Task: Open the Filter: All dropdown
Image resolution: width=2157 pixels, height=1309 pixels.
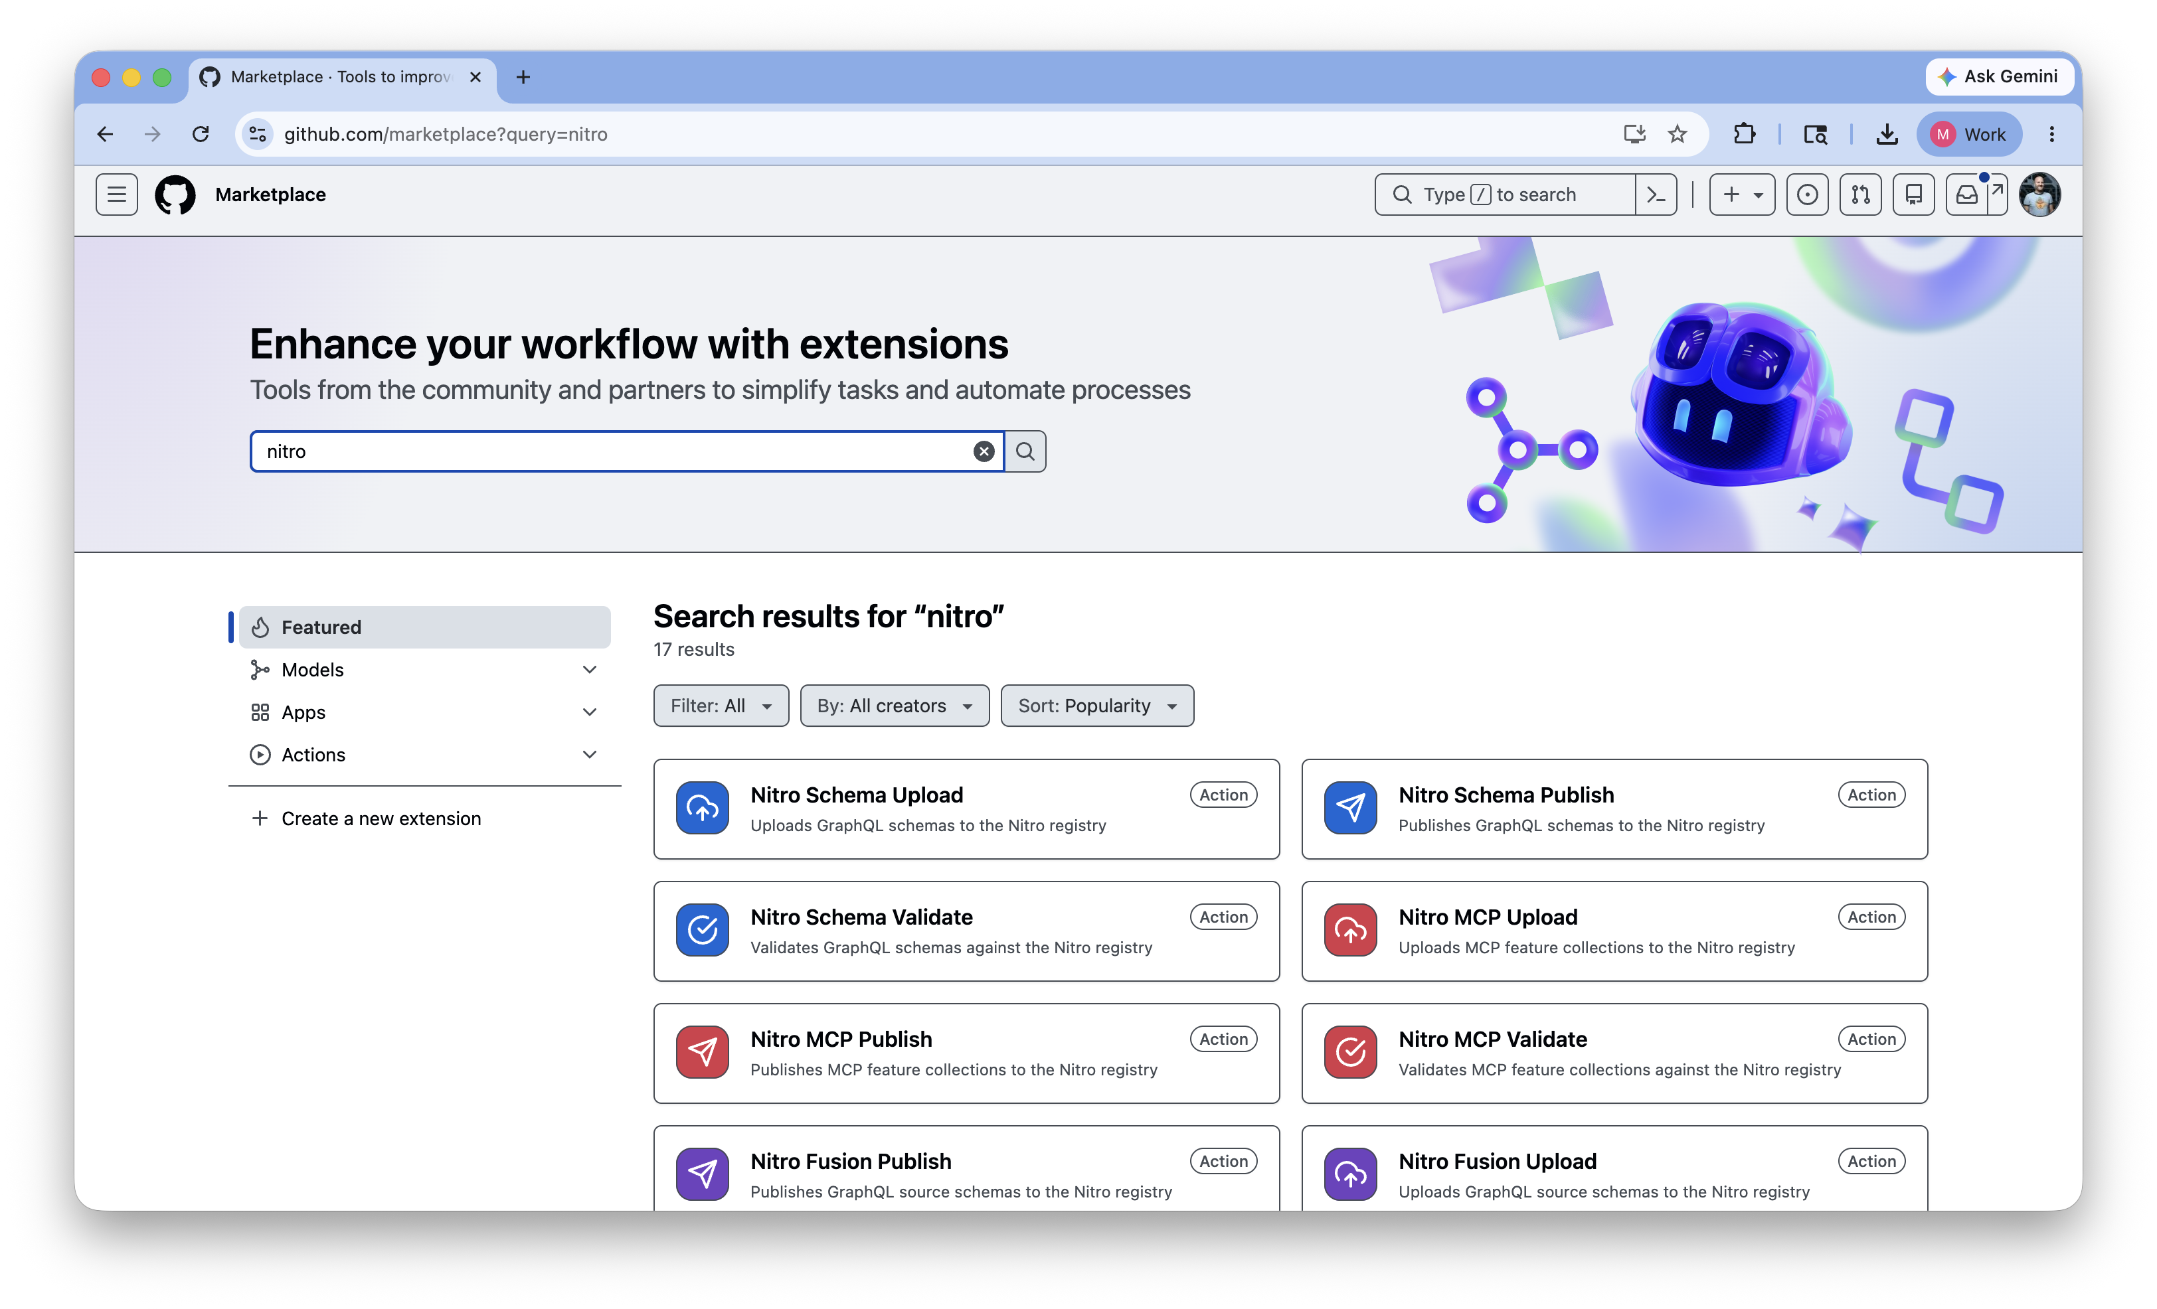Action: [x=721, y=705]
